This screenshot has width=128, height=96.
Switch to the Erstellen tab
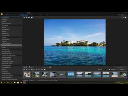point(40,15)
